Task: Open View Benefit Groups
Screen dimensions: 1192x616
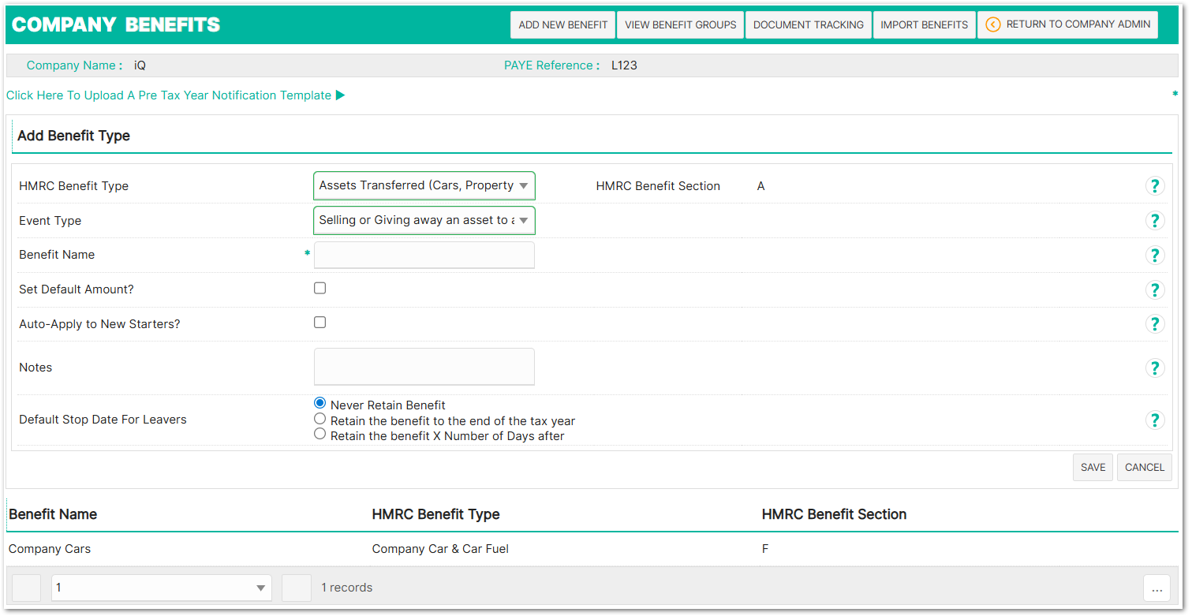Action: coord(680,24)
